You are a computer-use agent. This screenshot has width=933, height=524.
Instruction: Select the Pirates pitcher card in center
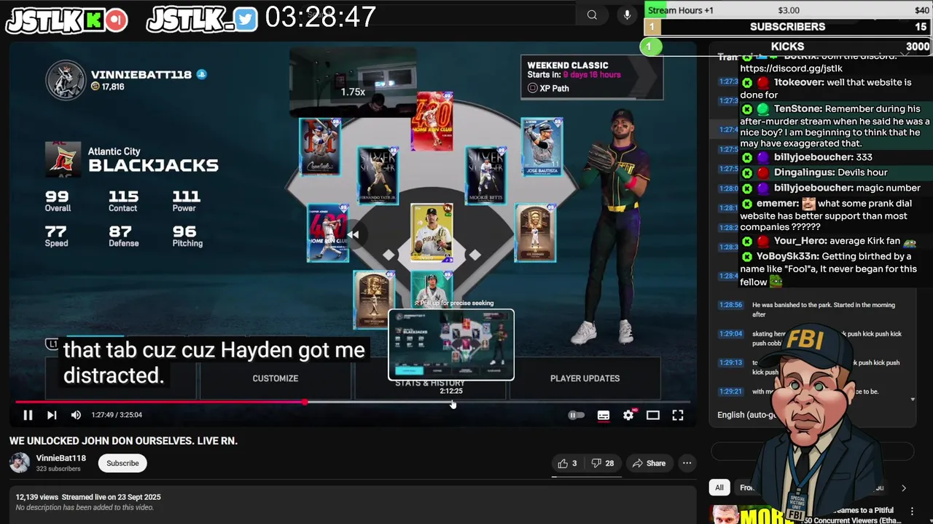click(x=432, y=233)
